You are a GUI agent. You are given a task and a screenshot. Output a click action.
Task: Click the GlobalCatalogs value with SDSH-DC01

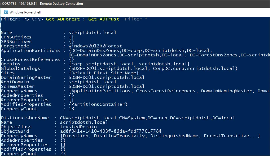coord(153,68)
